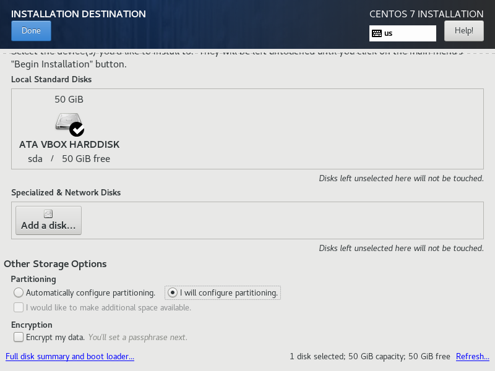Select Automatically configure partitioning
This screenshot has height=371, width=495.
19,292
